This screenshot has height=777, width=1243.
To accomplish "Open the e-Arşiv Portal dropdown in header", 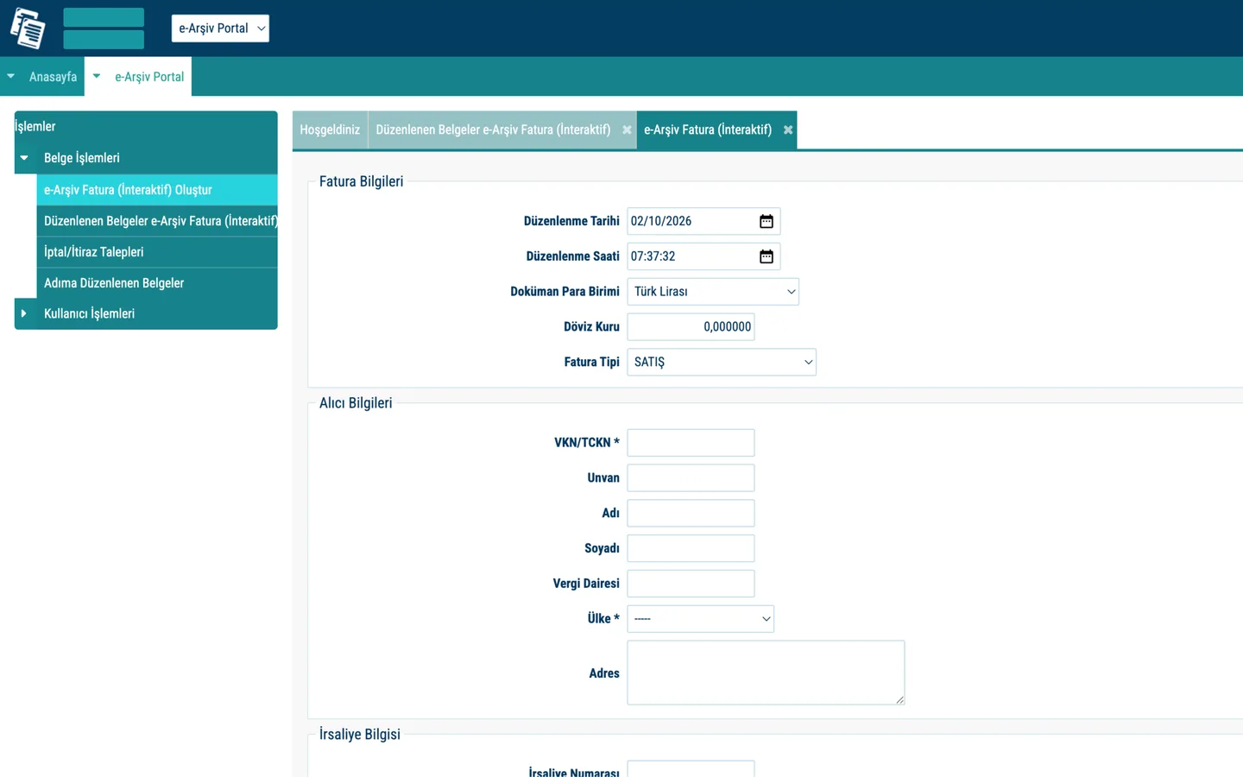I will (220, 28).
